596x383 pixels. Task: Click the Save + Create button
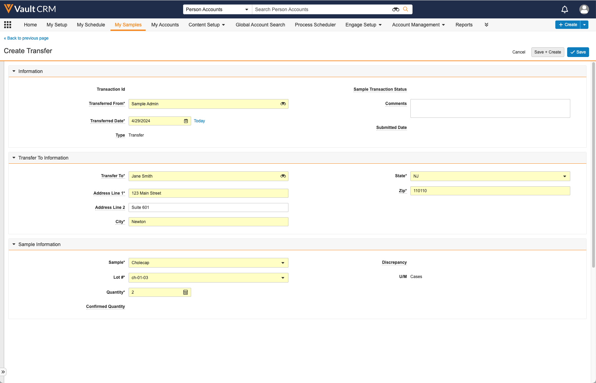(547, 52)
